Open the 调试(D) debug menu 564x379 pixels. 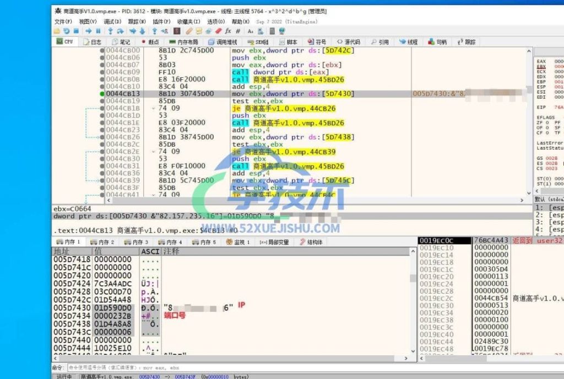tap(112, 21)
